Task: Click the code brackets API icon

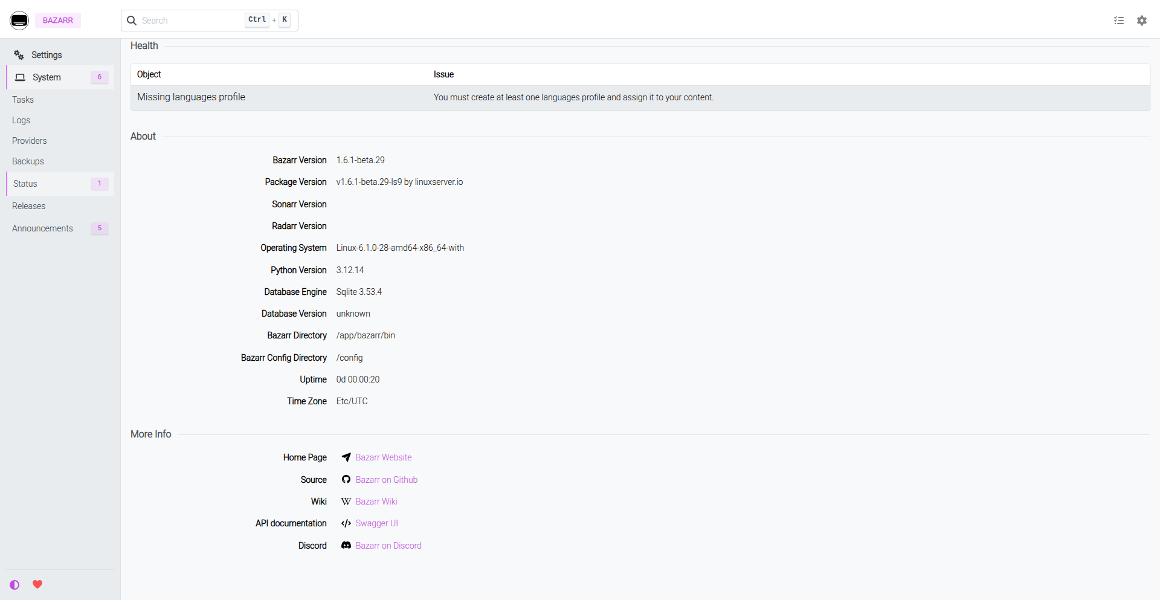Action: click(x=346, y=523)
